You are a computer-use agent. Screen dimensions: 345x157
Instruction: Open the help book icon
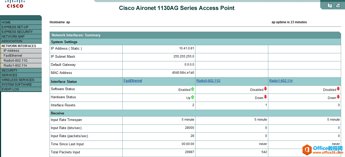(330, 5)
